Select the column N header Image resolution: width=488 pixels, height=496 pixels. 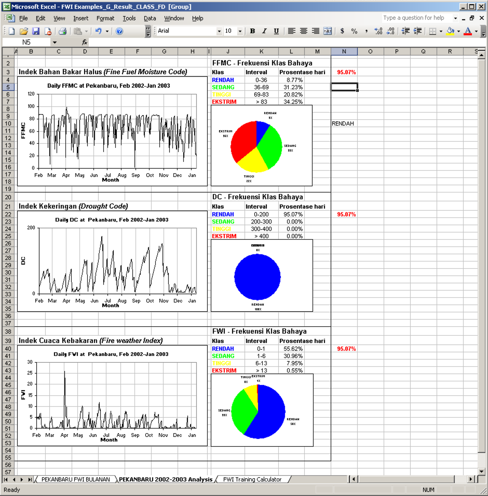[344, 51]
